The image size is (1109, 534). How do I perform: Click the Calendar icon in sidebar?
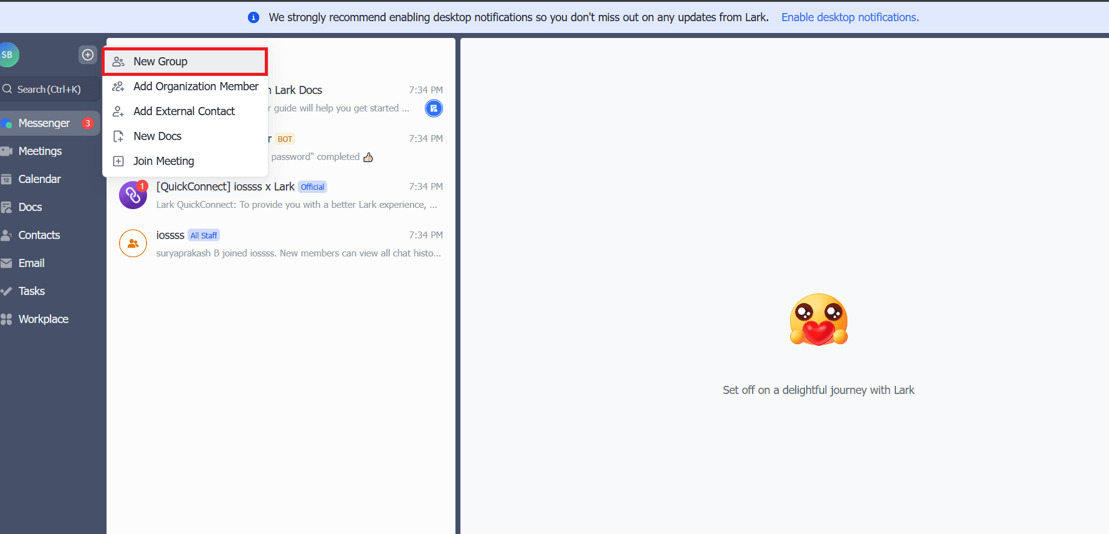(x=6, y=179)
